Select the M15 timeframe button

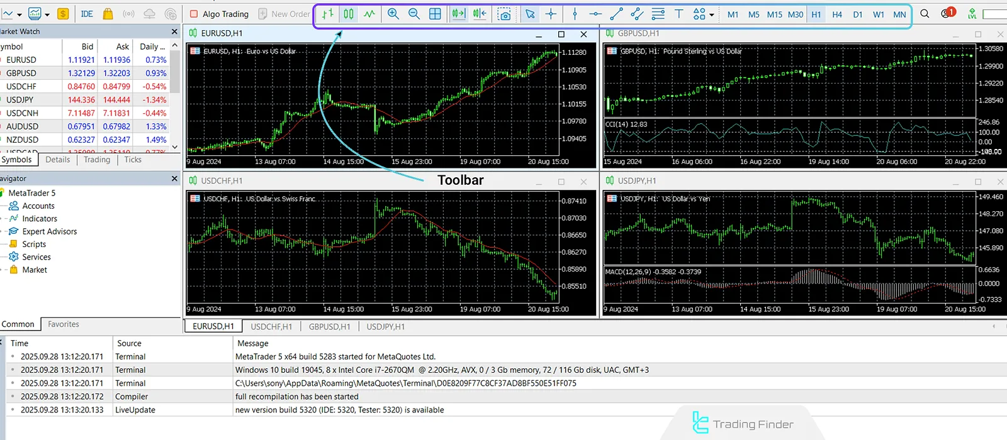click(774, 14)
